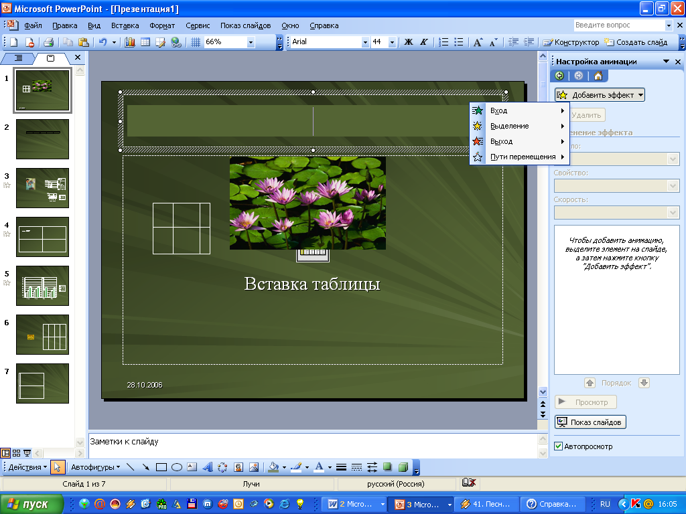Increase the font size
The width and height of the screenshot is (686, 514).
point(478,42)
